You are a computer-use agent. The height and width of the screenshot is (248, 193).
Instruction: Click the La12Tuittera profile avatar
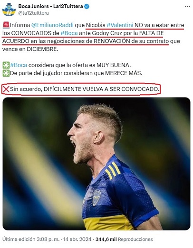(9, 10)
